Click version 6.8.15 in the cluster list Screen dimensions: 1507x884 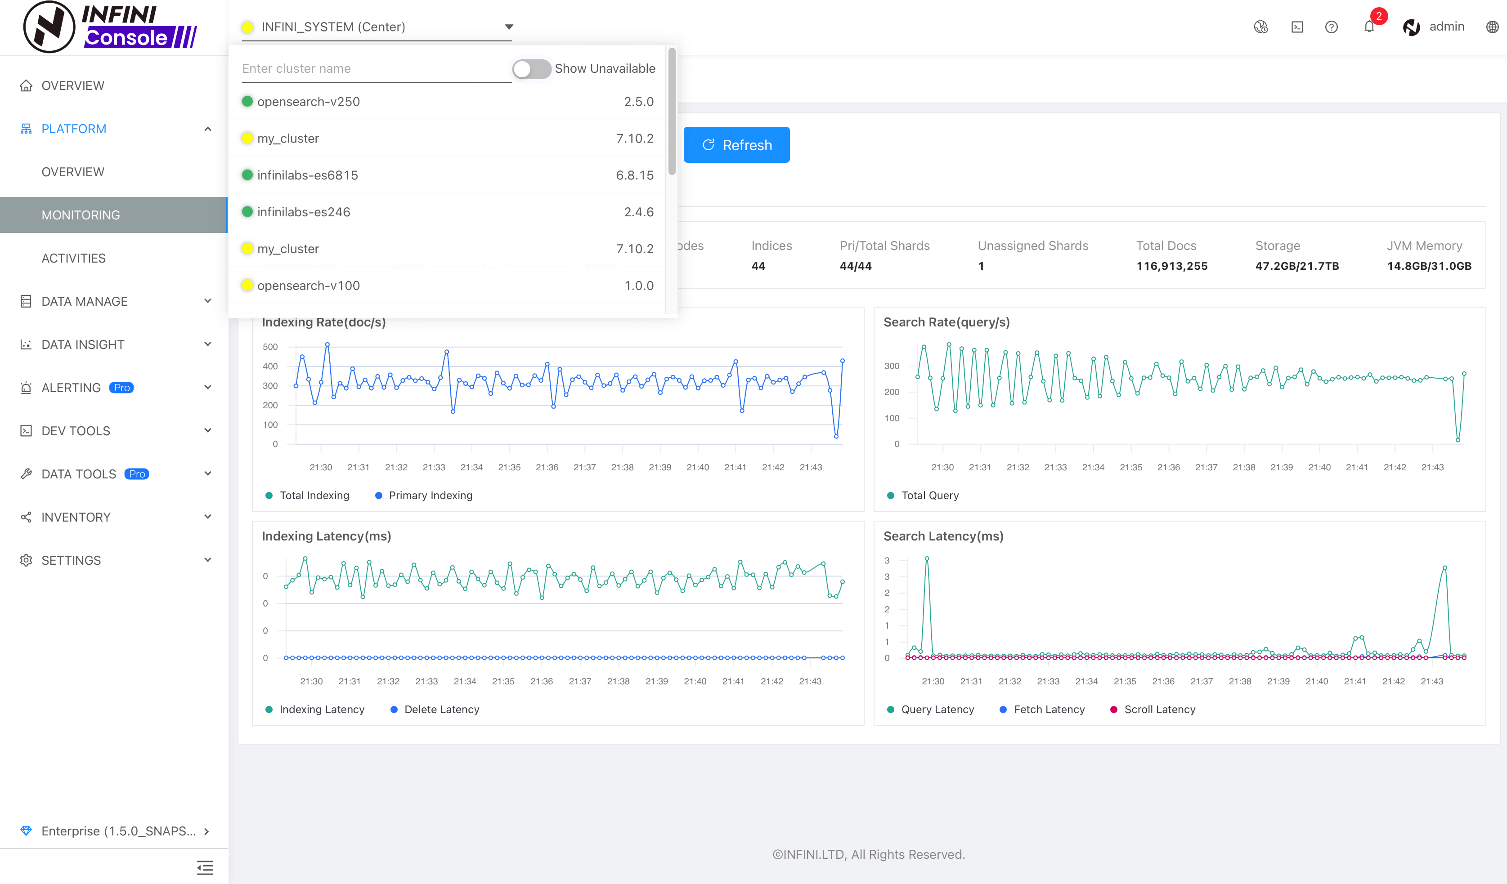pyautogui.click(x=634, y=175)
